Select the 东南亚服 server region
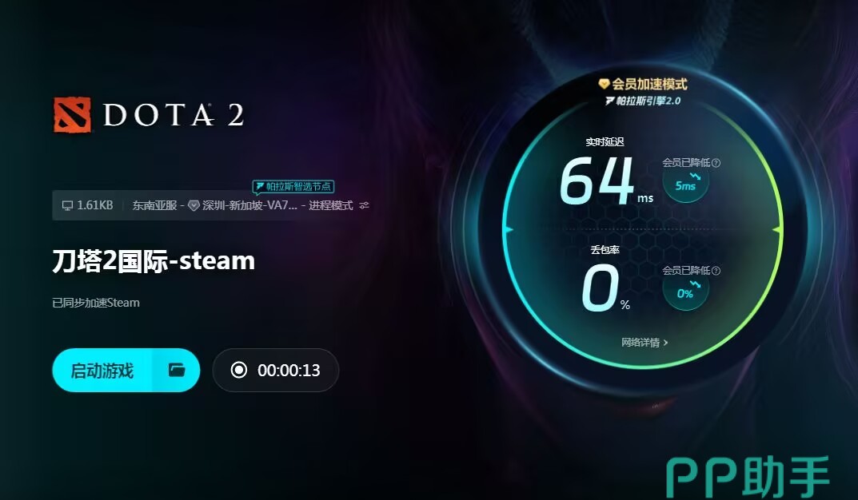The height and width of the screenshot is (500, 858). (154, 205)
